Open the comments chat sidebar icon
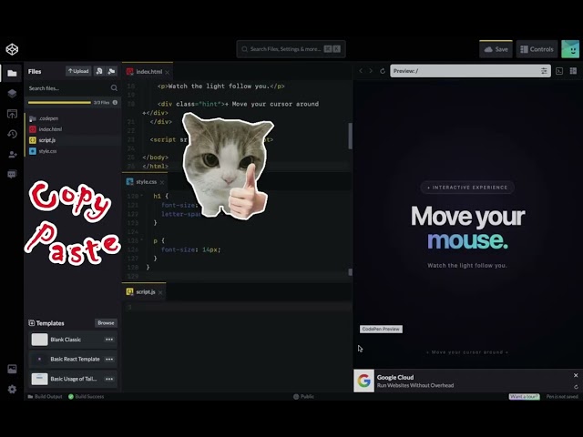Image resolution: width=583 pixels, height=437 pixels. coord(12,174)
